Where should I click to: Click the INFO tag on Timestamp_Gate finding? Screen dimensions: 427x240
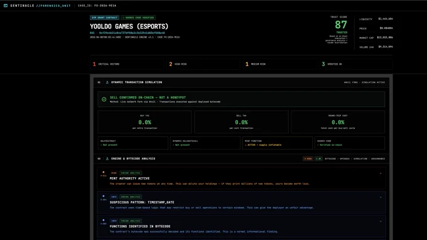(x=114, y=197)
